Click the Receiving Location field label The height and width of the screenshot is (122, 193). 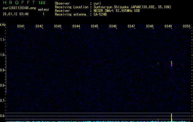(71, 7)
